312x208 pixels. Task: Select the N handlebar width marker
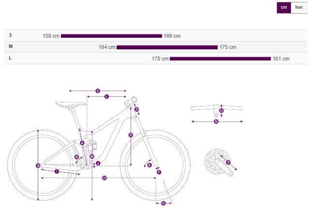click(x=216, y=121)
